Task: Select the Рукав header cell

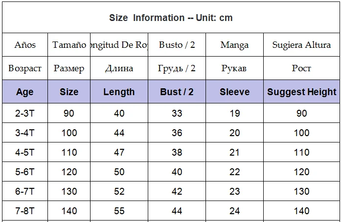Action: click(235, 68)
